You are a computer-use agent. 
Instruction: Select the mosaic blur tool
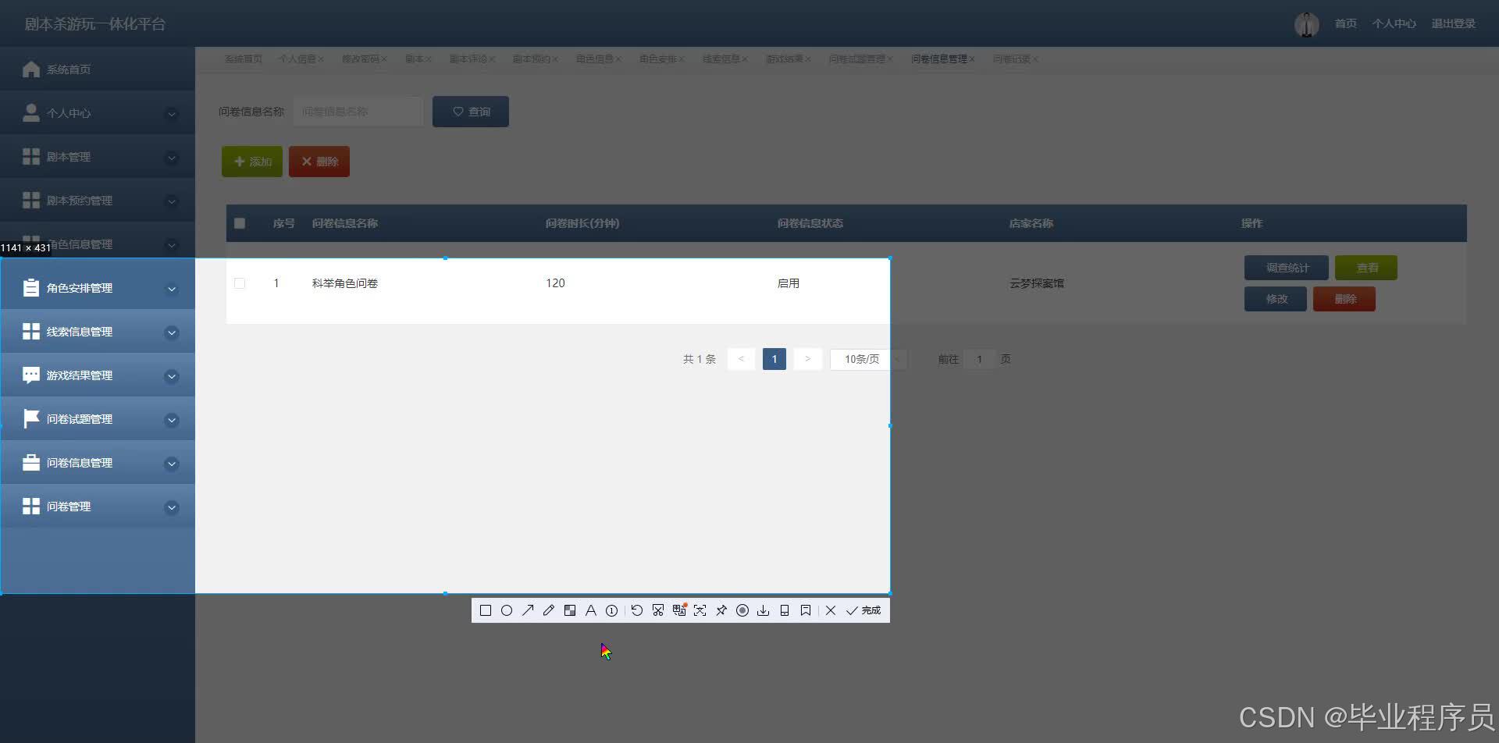pos(570,610)
